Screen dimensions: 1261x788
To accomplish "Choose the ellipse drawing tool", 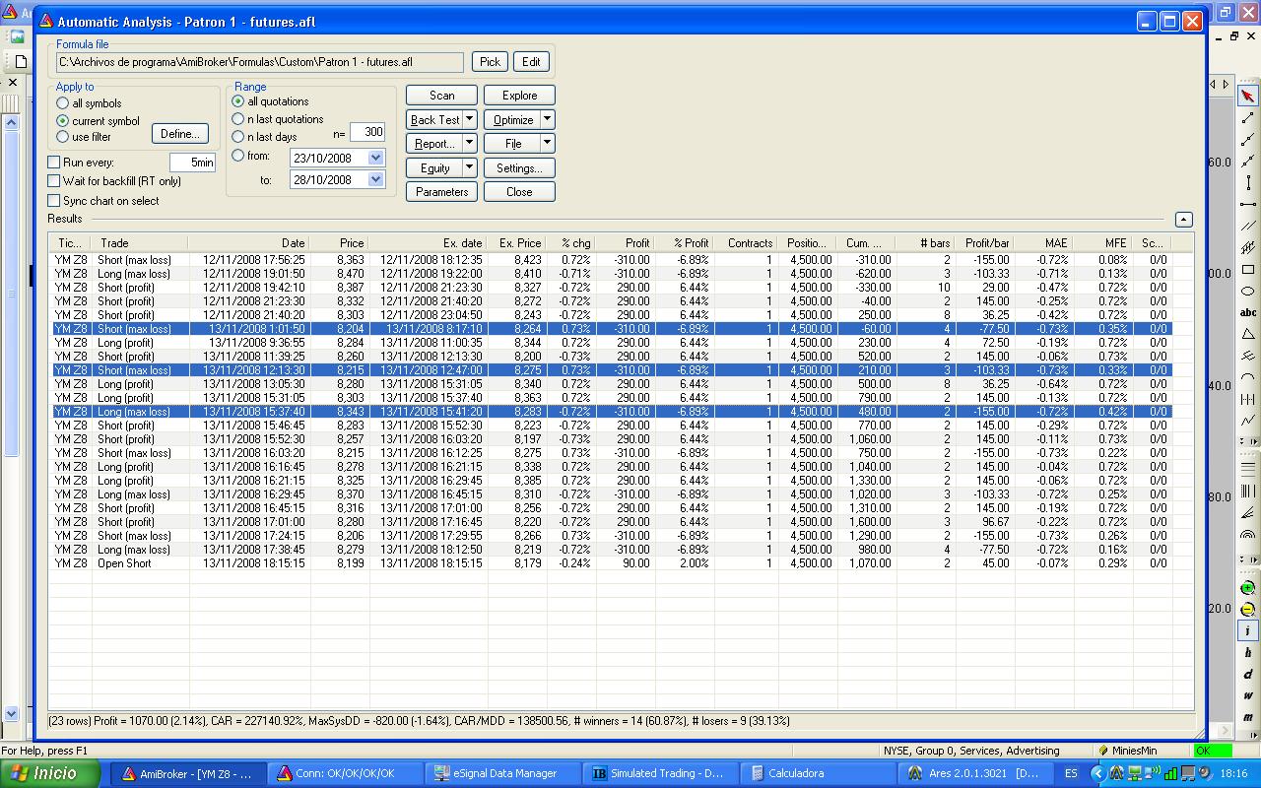I will tap(1247, 292).
